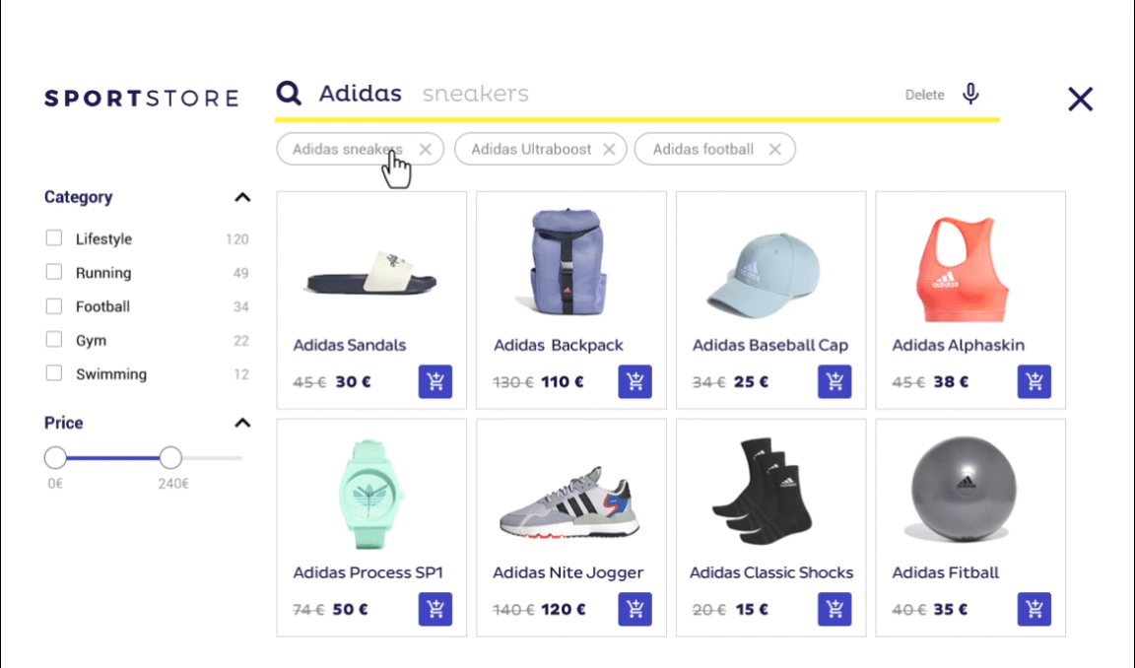Enable the Swimming category filter
This screenshot has width=1135, height=668.
pos(53,373)
